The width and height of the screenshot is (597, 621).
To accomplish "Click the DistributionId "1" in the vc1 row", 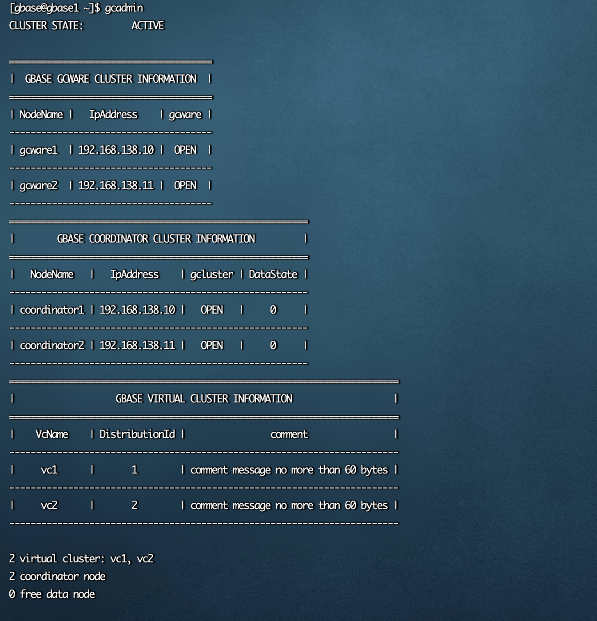I will pyautogui.click(x=135, y=470).
